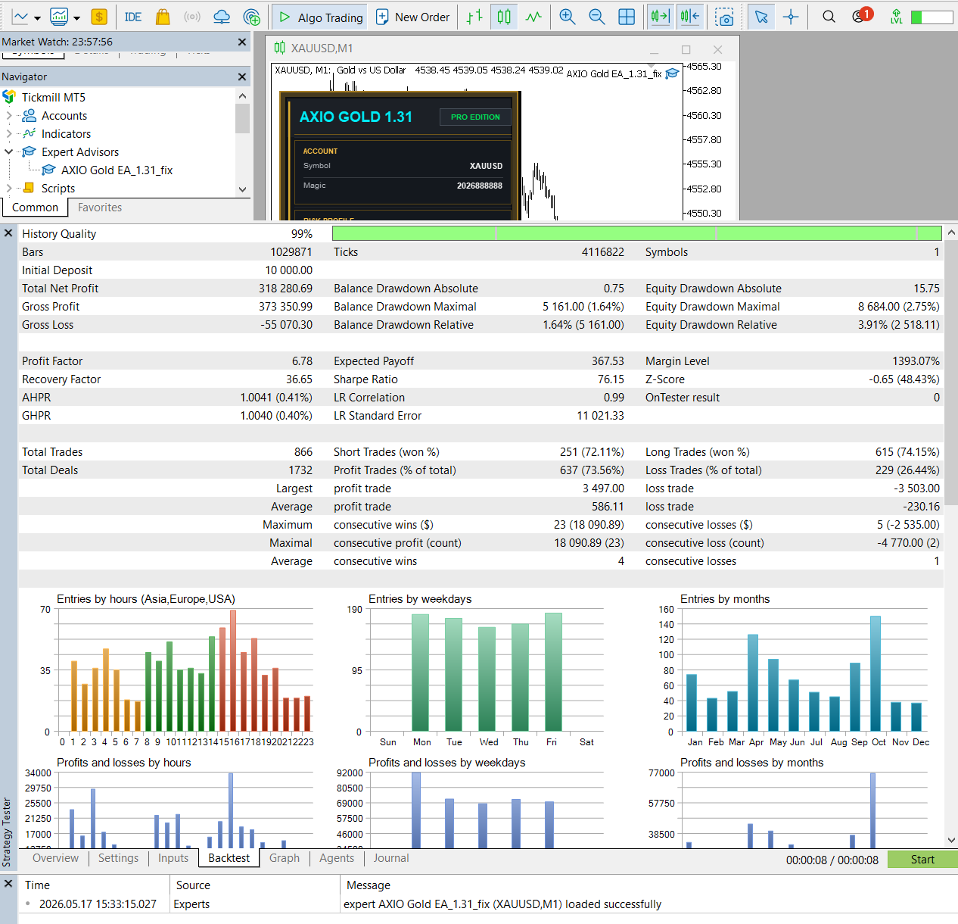
Task: Click the chart profiles monitor icon
Action: (x=59, y=17)
